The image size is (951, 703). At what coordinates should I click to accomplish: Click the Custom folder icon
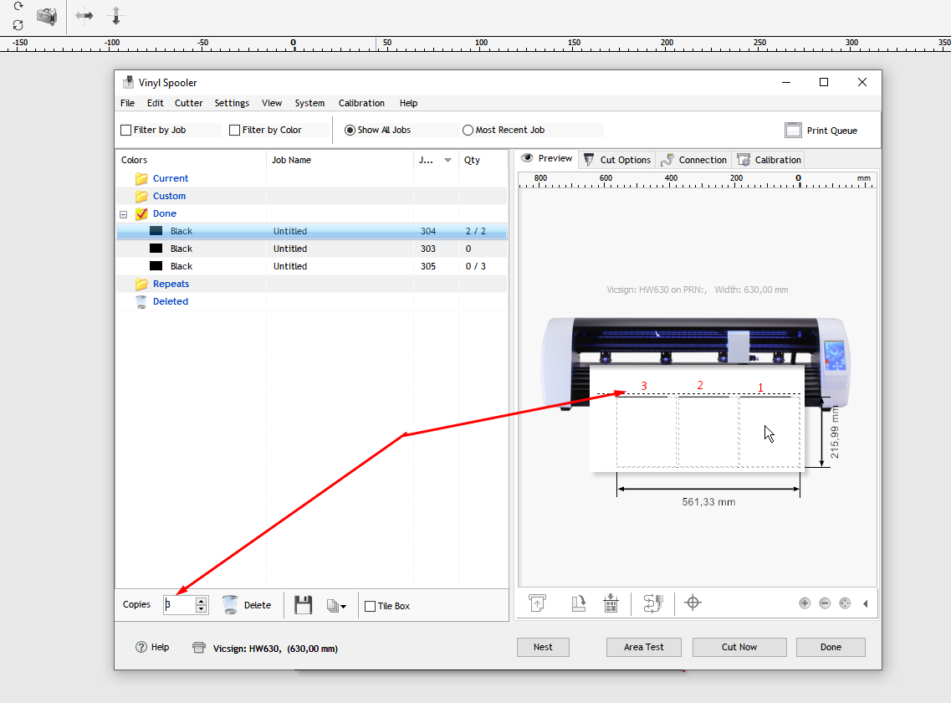141,196
